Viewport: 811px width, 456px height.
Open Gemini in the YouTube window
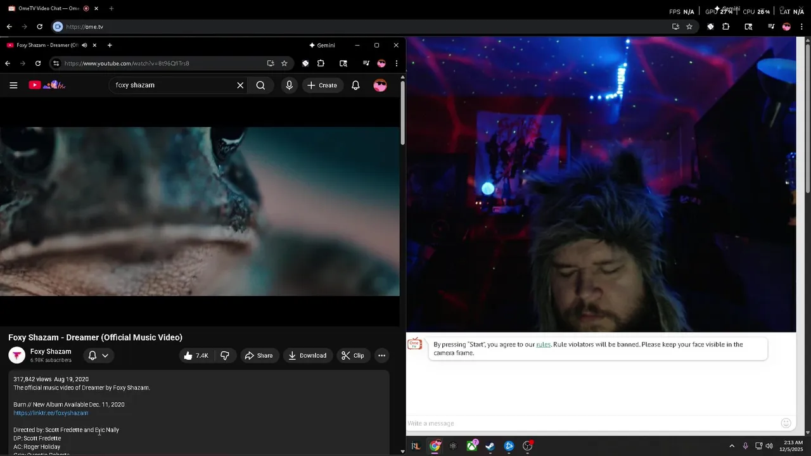click(x=322, y=45)
